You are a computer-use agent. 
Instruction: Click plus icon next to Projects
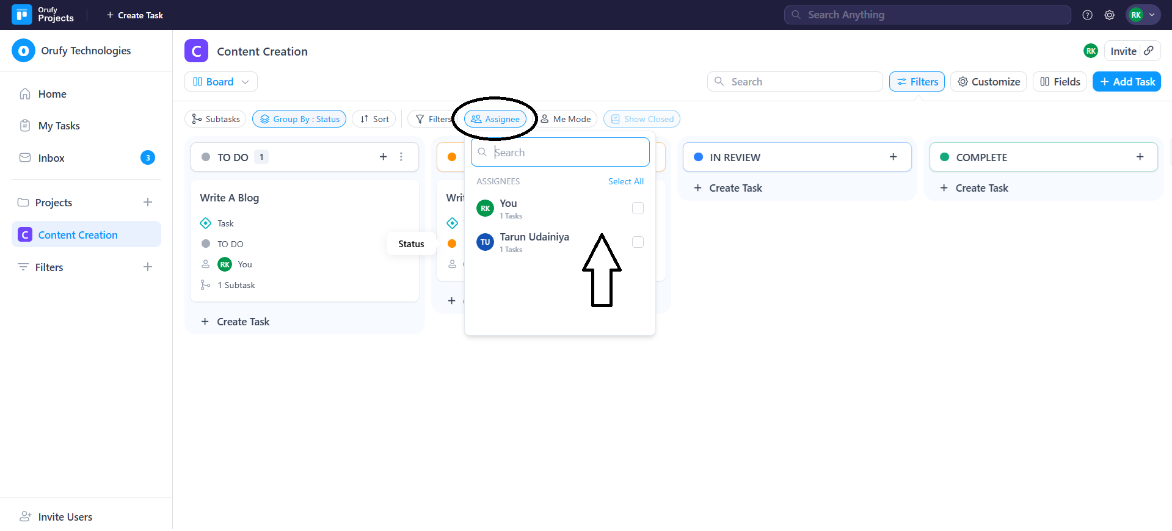pyautogui.click(x=148, y=202)
